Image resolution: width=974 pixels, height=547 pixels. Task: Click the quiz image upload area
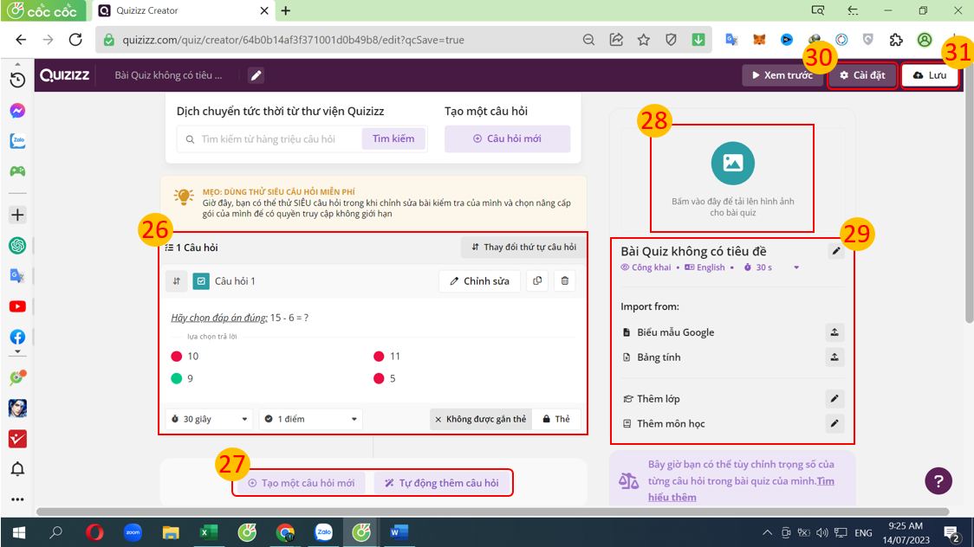pyautogui.click(x=733, y=178)
